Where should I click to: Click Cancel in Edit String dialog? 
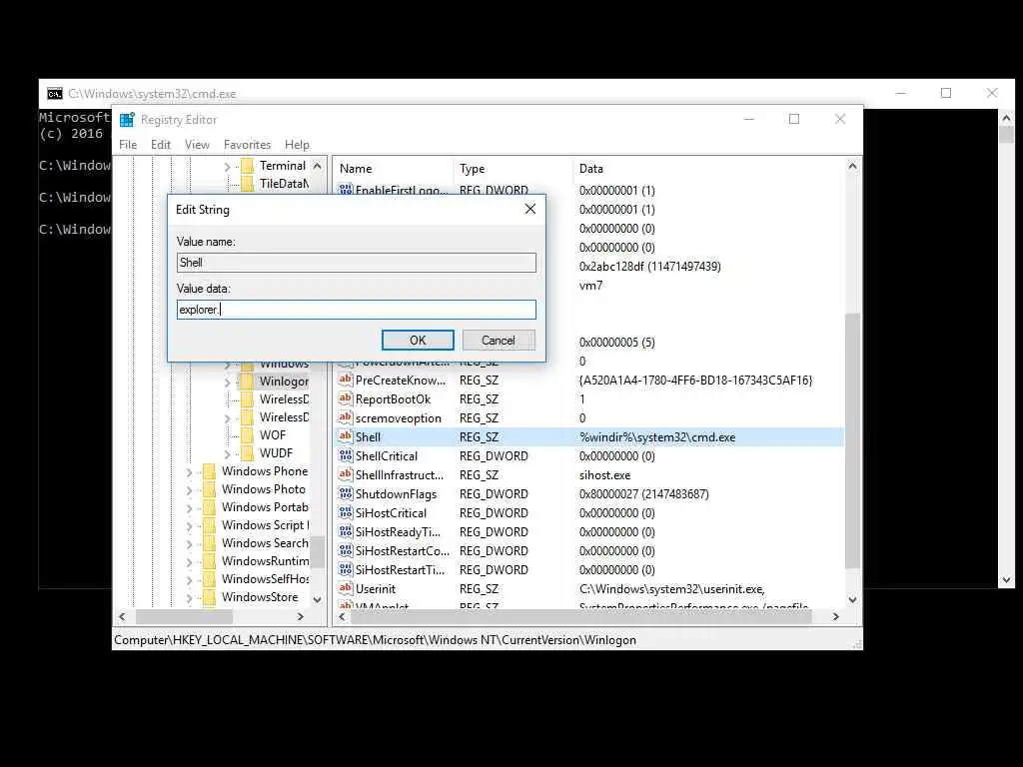click(499, 340)
